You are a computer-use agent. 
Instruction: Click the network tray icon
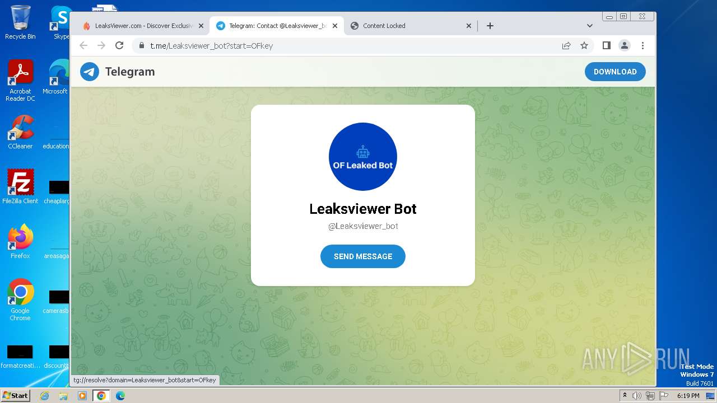pyautogui.click(x=650, y=396)
